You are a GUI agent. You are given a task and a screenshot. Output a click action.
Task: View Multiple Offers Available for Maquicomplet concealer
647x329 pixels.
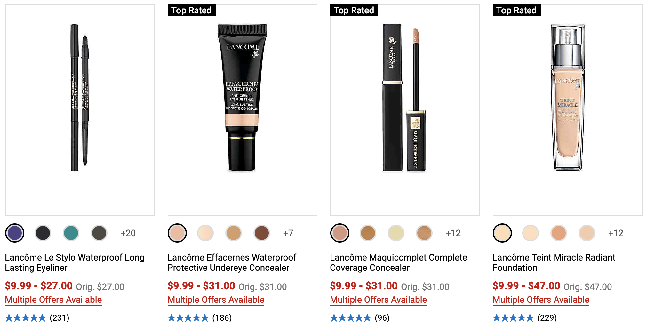(379, 300)
